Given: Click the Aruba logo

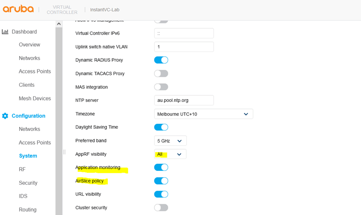Looking at the screenshot, I should pyautogui.click(x=18, y=9).
